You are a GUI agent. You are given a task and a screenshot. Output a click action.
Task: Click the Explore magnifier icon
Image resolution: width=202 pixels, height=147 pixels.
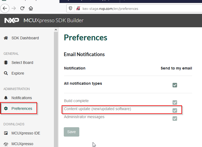pos(6,73)
